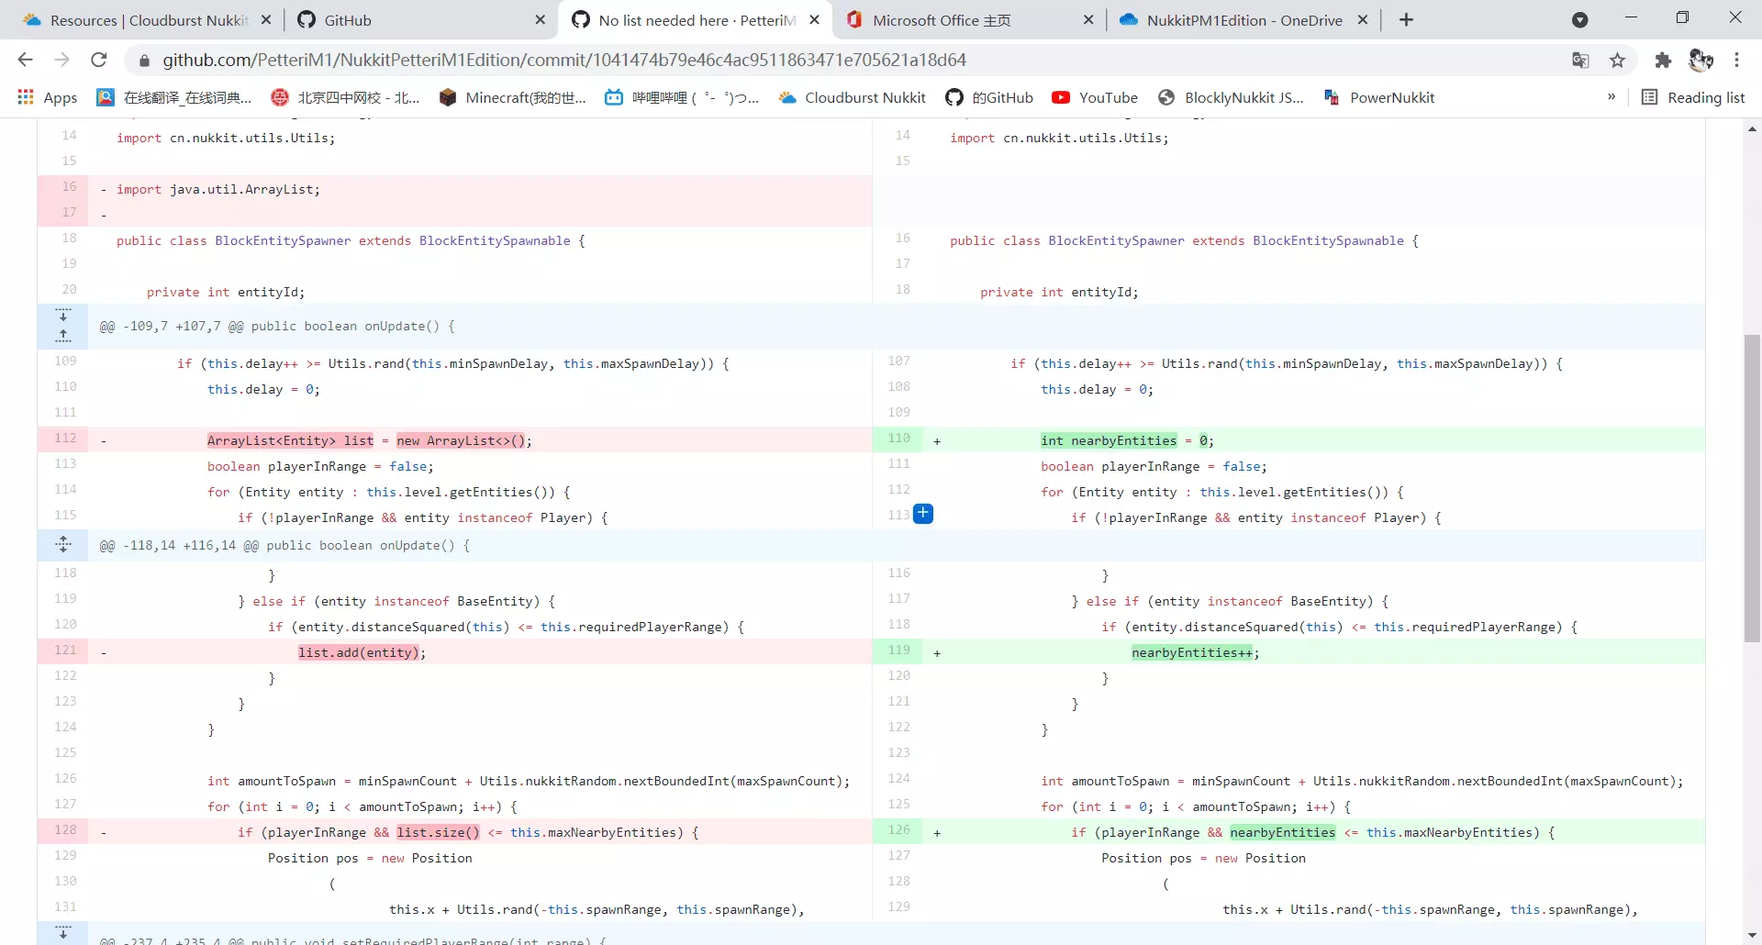Switch to the Microsoft Office tab
Image resolution: width=1762 pixels, height=945 pixels.
pos(968,19)
